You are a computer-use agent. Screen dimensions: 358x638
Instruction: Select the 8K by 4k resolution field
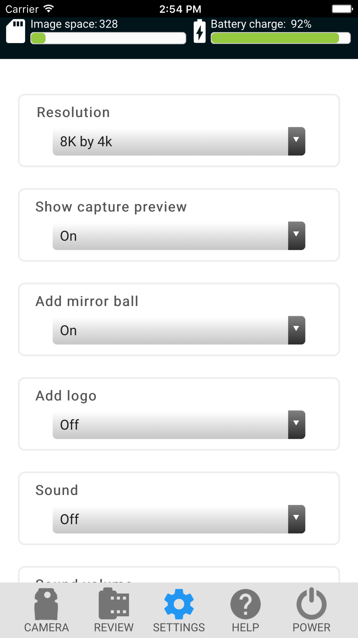179,141
